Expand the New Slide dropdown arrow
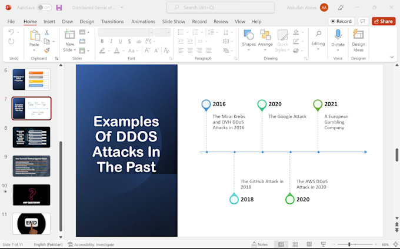This screenshot has height=249, width=400. click(x=75, y=50)
